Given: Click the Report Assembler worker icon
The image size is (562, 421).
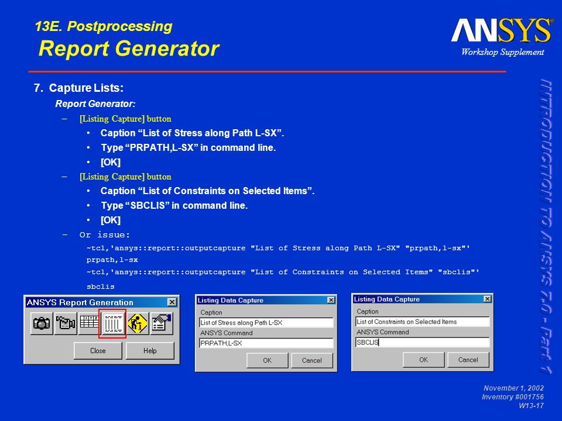Looking at the screenshot, I should (x=138, y=323).
